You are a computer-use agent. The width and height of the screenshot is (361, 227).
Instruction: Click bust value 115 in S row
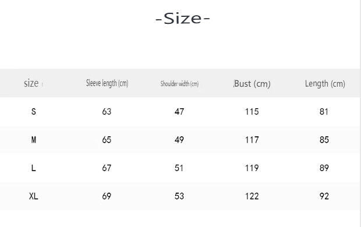[x=252, y=112]
